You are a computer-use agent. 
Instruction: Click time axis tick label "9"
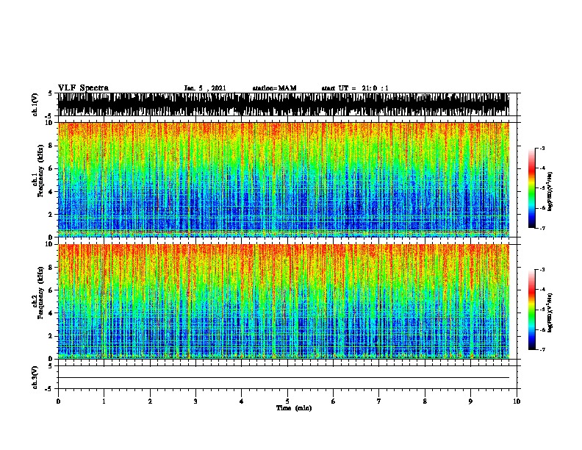[470, 401]
